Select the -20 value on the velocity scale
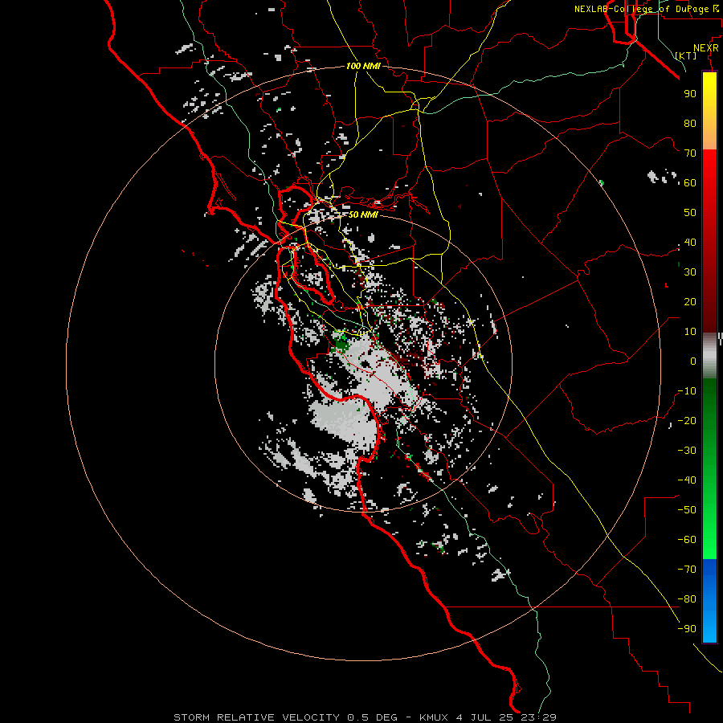723x723 pixels. click(x=687, y=421)
